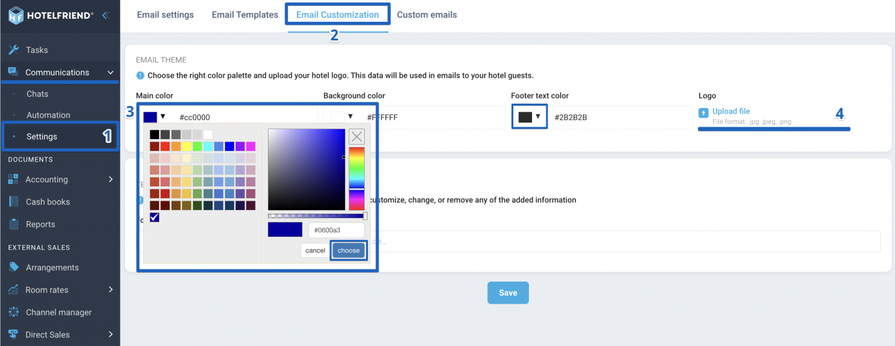Viewport: 895px width, 346px height.
Task: Click the info icon in Email Theme description
Action: click(140, 75)
